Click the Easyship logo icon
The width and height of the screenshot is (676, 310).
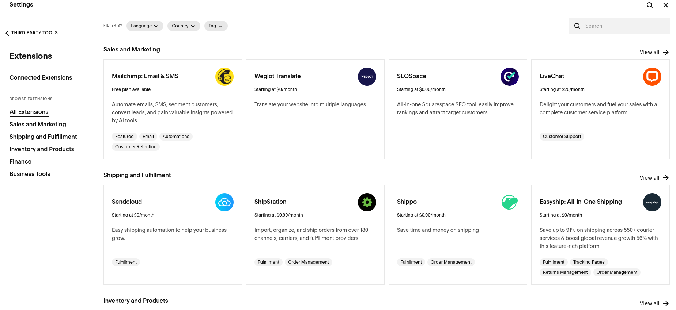click(x=652, y=202)
